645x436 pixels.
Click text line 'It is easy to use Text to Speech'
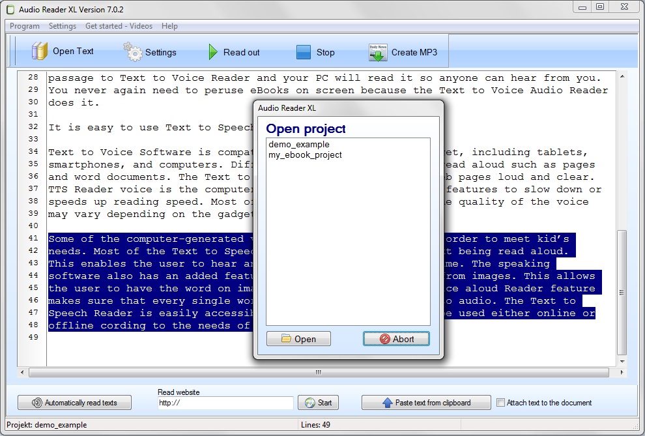click(x=150, y=128)
